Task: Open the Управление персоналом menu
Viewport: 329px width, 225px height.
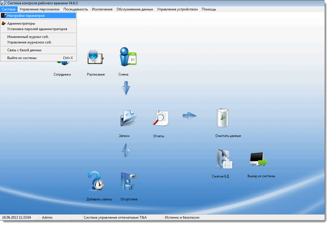Action: pos(39,9)
